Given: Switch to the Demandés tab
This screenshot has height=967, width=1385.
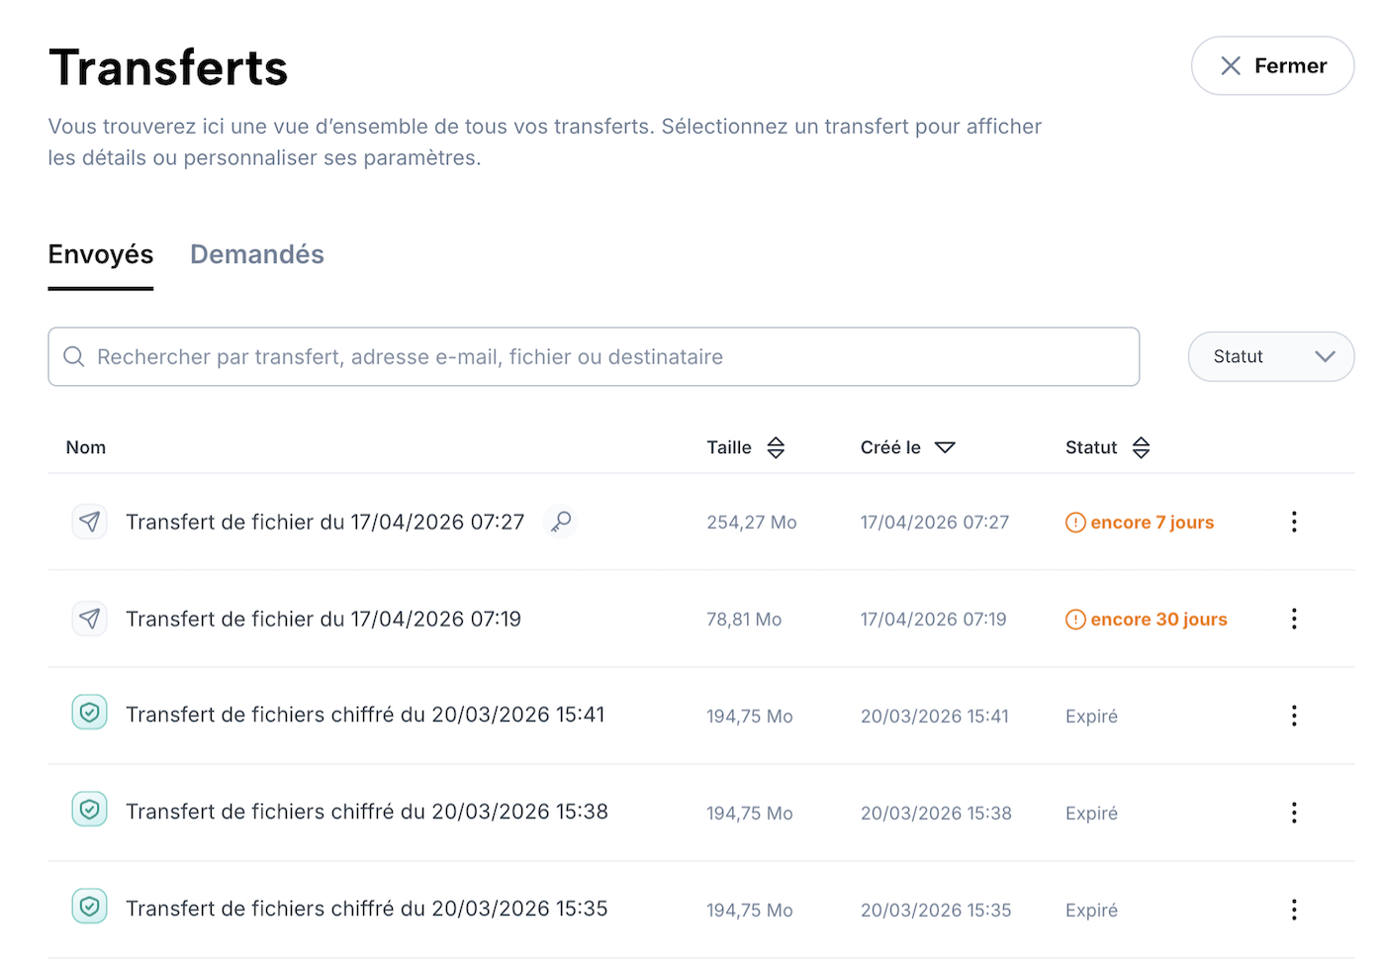Looking at the screenshot, I should point(257,254).
